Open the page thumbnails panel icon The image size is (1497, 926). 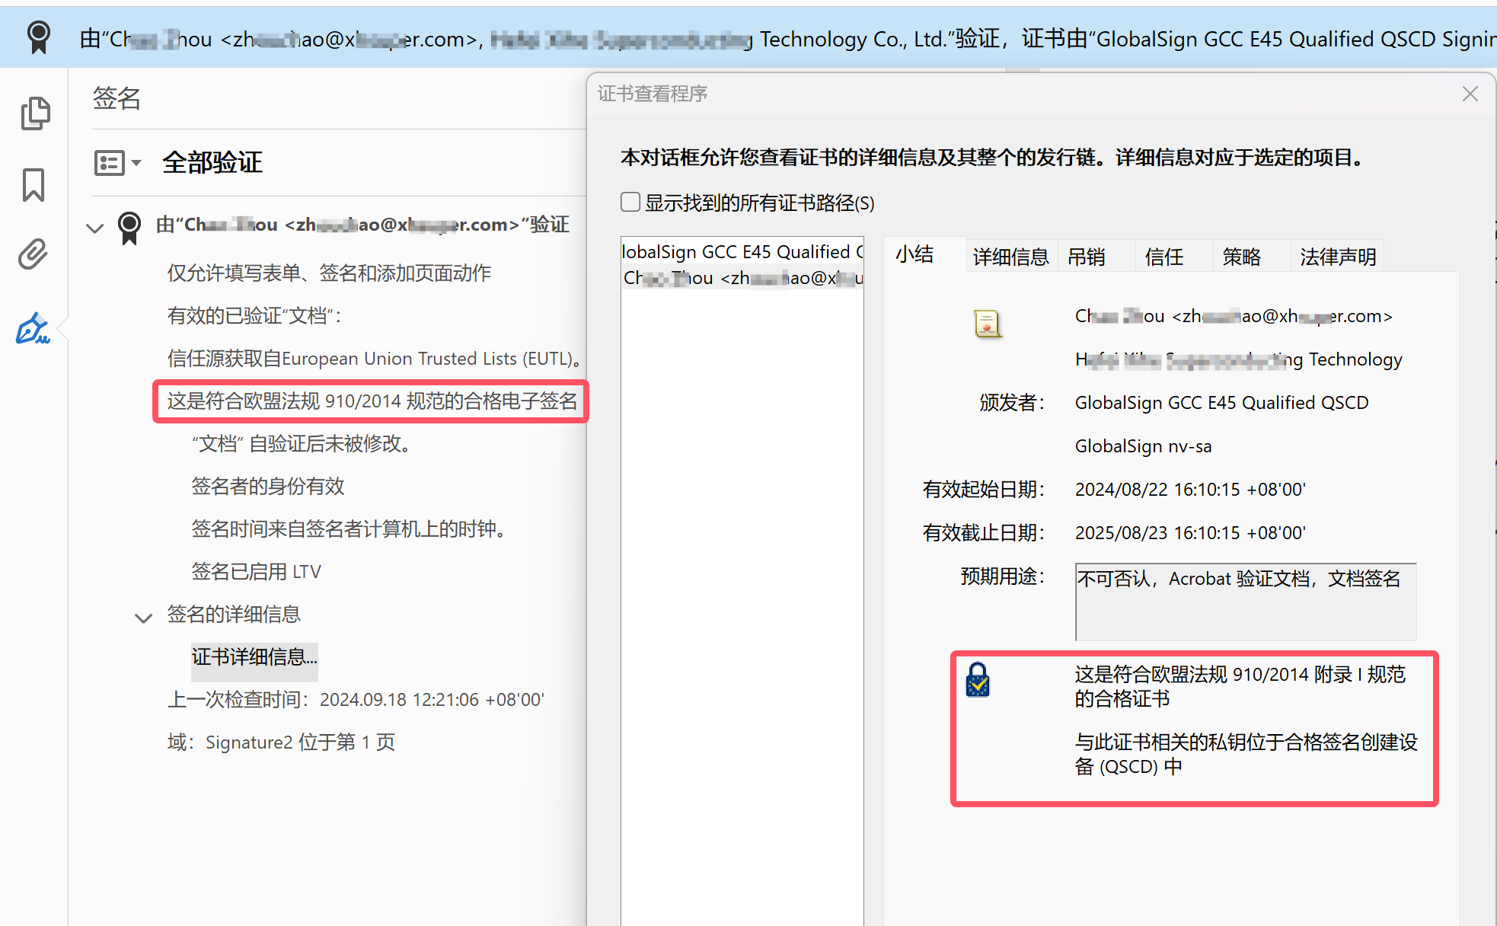point(35,113)
